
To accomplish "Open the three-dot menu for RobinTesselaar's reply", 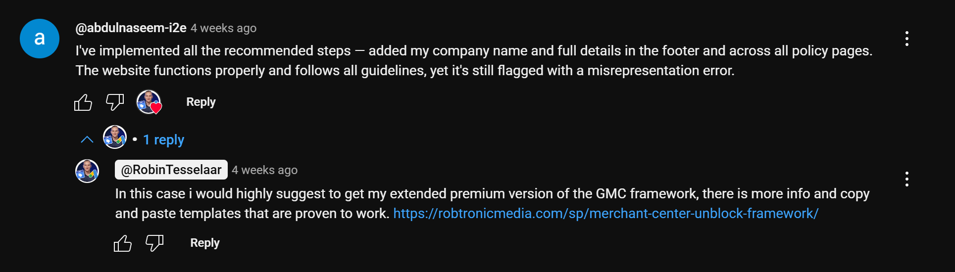I will pos(906,179).
